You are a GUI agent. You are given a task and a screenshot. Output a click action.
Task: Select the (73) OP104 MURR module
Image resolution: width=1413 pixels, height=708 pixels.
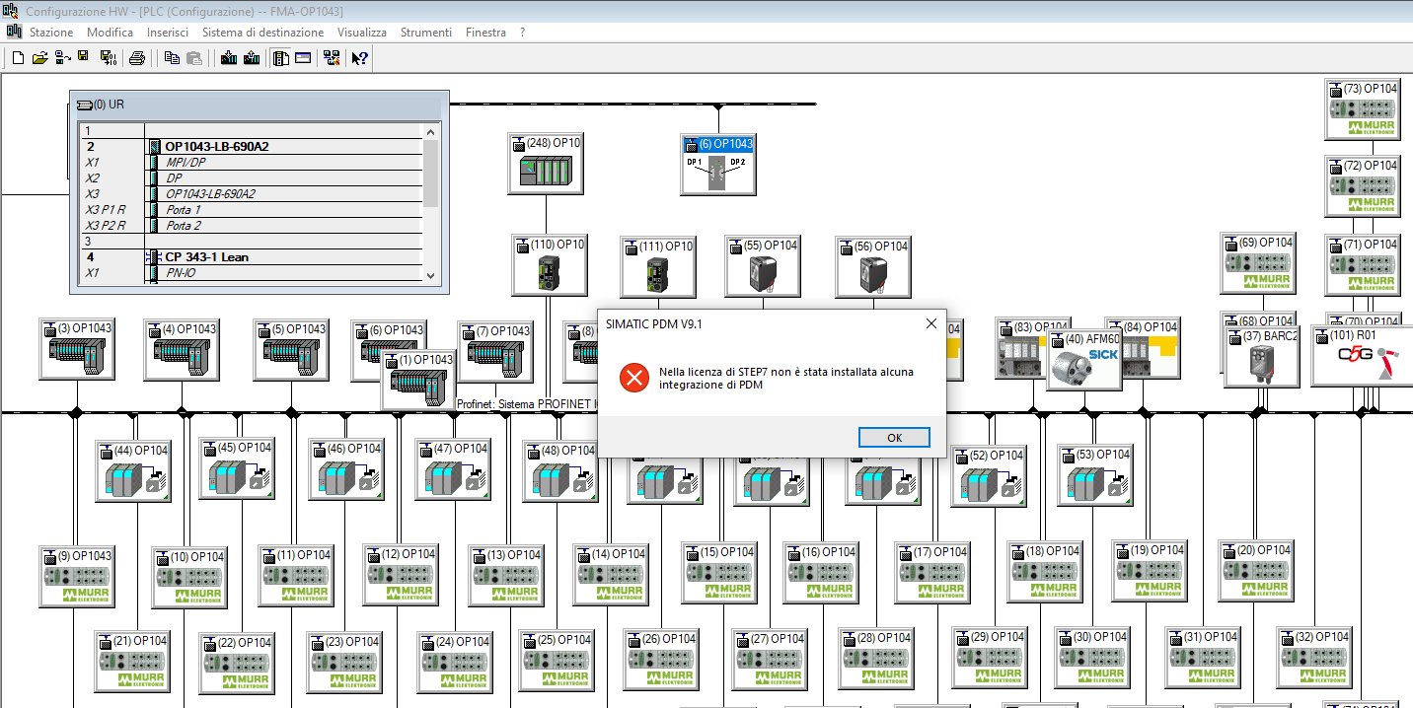pos(1362,109)
